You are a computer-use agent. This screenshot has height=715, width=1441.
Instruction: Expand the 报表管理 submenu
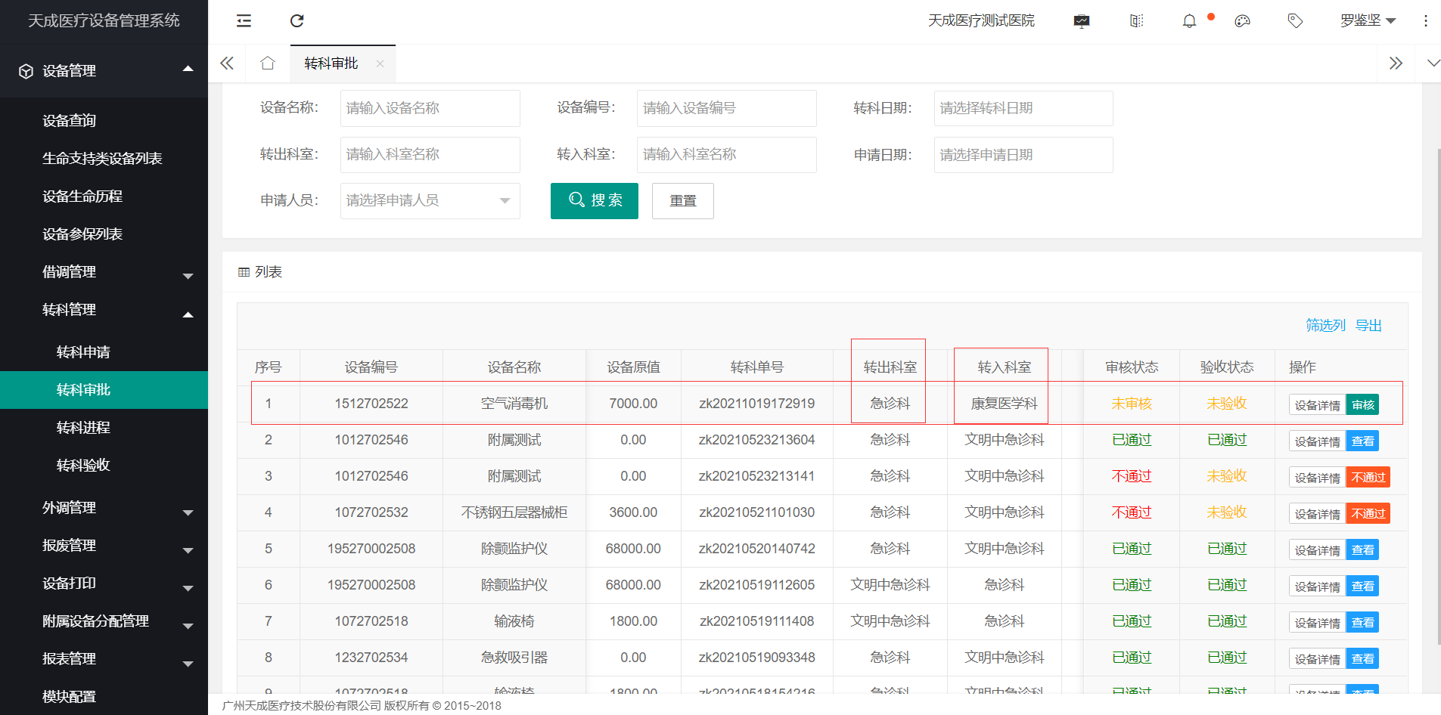(188, 664)
